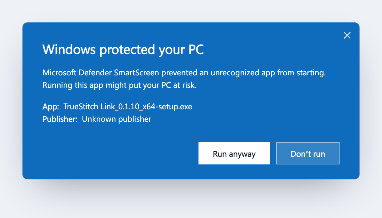Click the Run anyway button
The image size is (382, 218).
234,153
